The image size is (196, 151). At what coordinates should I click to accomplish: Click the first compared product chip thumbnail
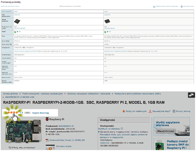[x=18, y=21]
